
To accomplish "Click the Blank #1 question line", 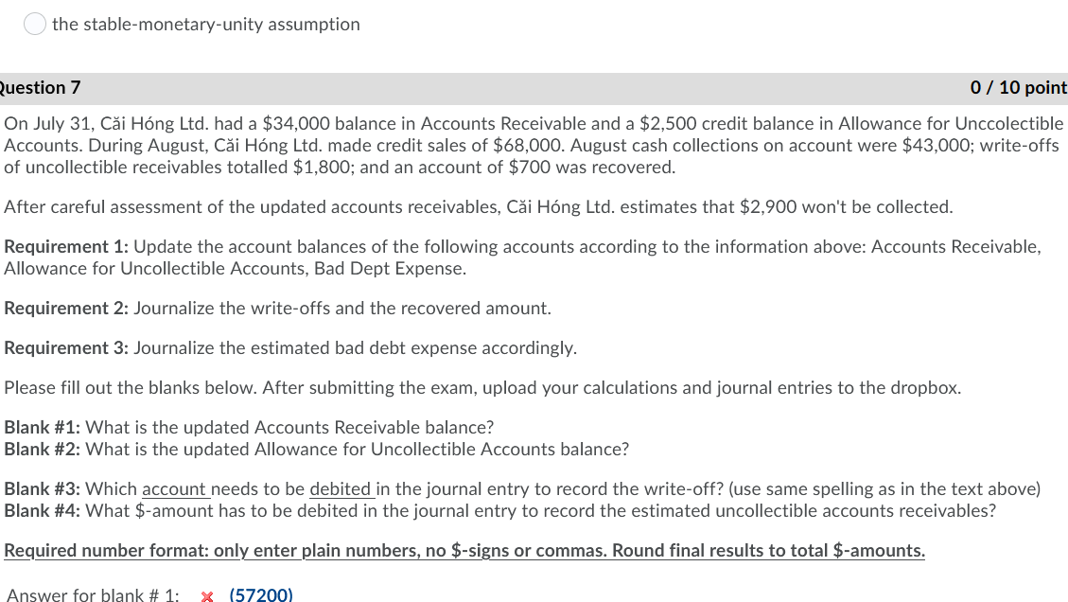I will click(249, 427).
